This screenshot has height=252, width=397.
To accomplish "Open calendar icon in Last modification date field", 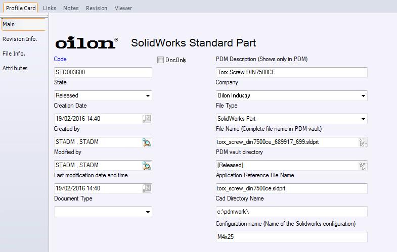I will (147, 188).
